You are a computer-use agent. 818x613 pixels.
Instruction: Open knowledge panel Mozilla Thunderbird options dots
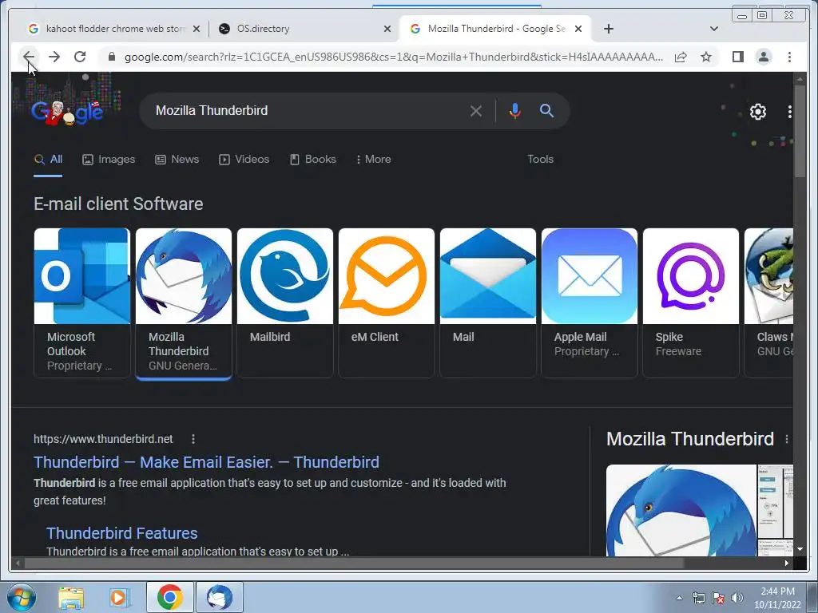tap(787, 440)
